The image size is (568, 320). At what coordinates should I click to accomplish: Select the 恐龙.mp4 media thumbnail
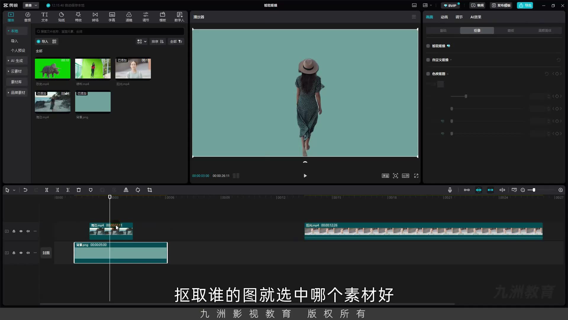pyautogui.click(x=53, y=68)
